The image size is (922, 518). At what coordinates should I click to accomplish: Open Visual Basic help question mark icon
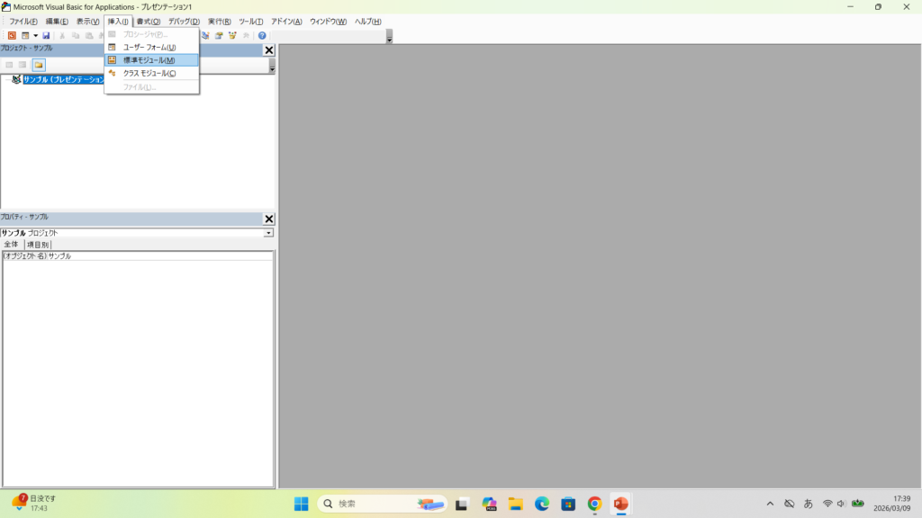(x=262, y=36)
